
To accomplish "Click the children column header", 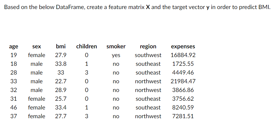I will (86, 46).
